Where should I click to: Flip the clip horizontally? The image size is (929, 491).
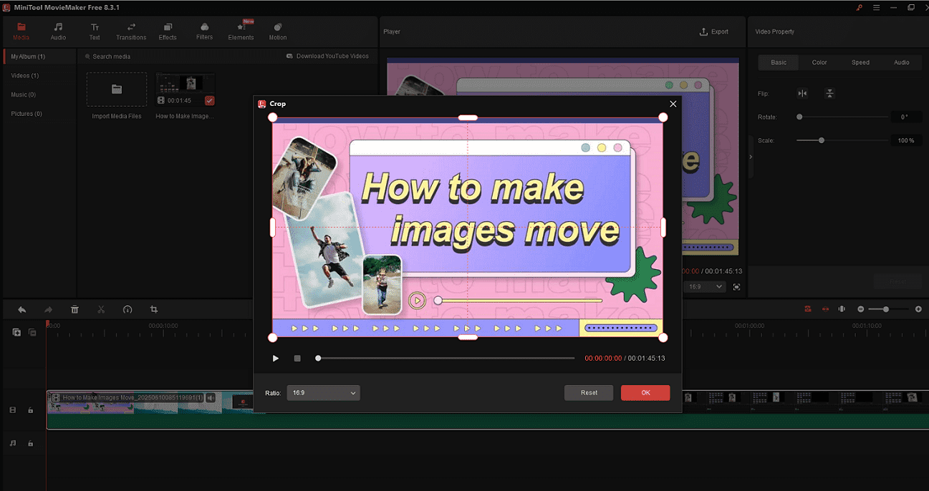[802, 93]
